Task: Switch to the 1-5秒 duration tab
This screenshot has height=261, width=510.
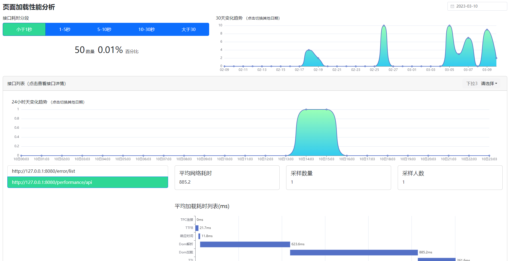Action: coord(65,29)
